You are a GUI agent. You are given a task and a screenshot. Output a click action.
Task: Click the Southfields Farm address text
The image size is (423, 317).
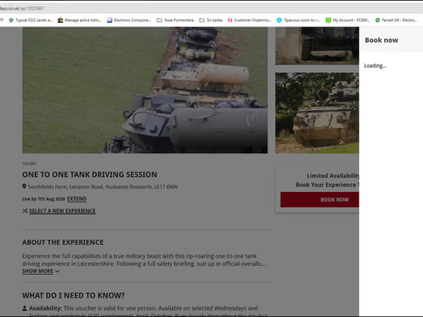103,187
